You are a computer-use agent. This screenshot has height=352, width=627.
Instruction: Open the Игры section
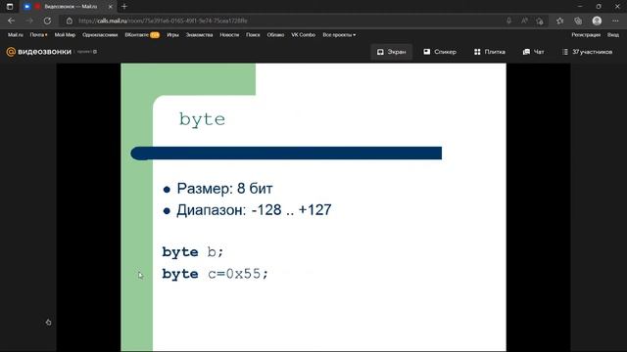click(172, 35)
